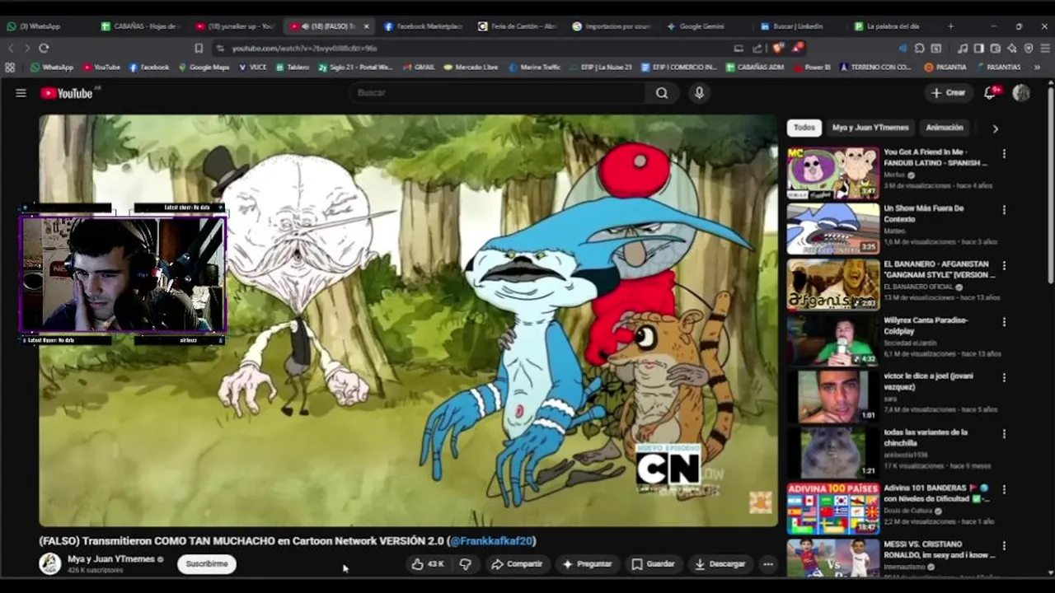
Task: Open the Google Maps bookmark
Action: click(204, 68)
